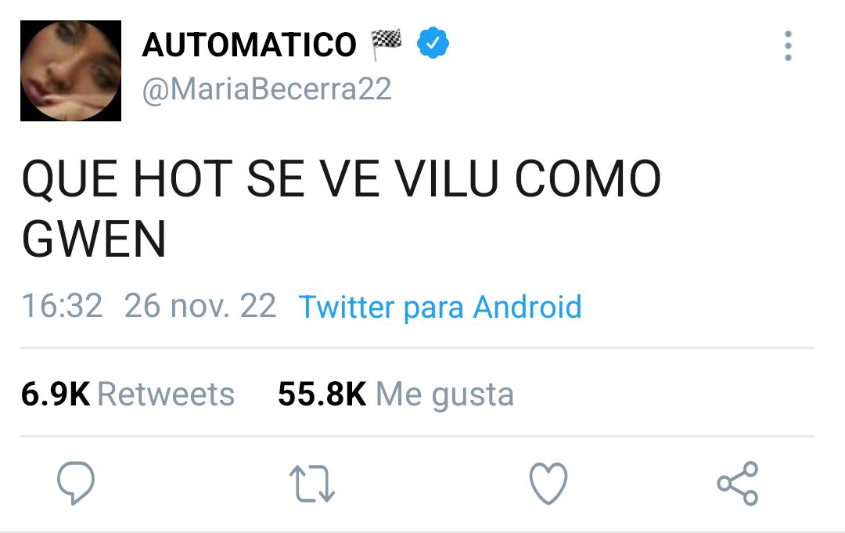Click the word GWEN in tweet
Screen dimensions: 845x533
(94, 239)
